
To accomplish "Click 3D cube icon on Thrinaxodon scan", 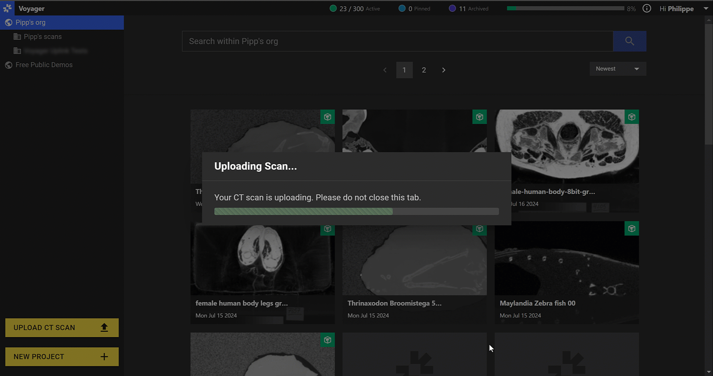I will pos(479,229).
